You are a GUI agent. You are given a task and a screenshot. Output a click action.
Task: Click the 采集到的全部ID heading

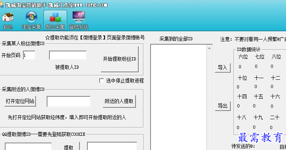tap(176, 39)
